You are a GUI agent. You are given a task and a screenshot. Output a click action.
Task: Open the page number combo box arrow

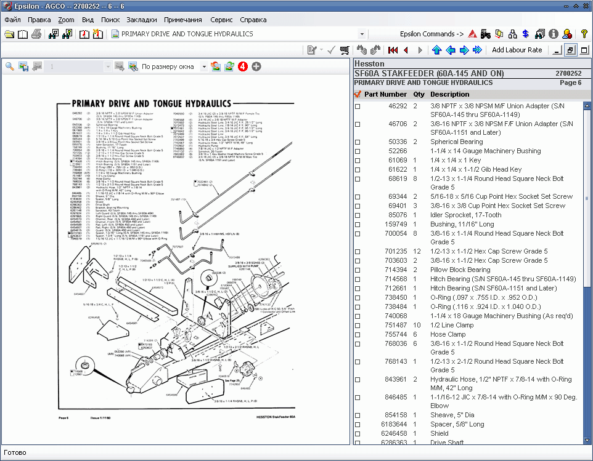coord(108,66)
